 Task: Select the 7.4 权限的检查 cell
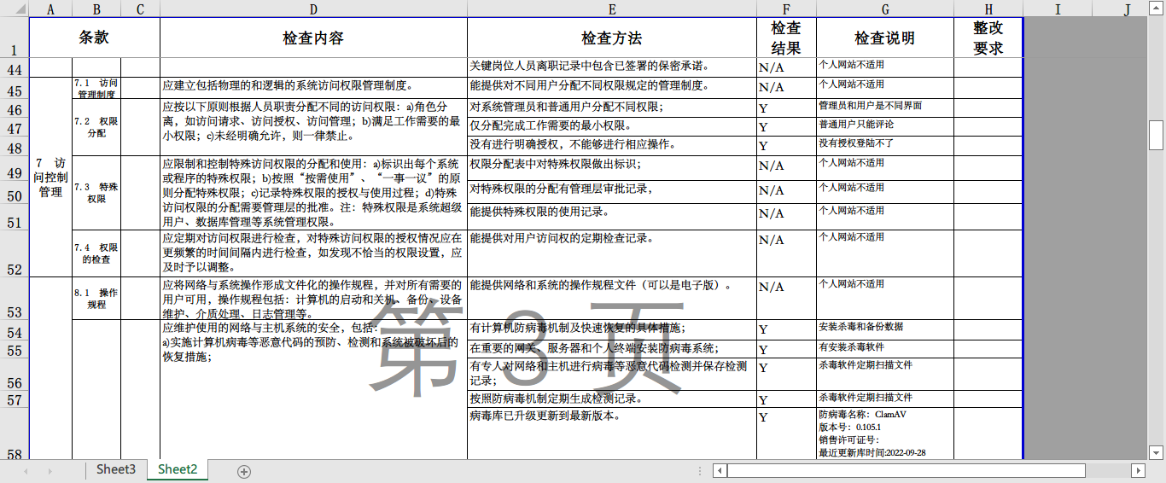pos(96,253)
